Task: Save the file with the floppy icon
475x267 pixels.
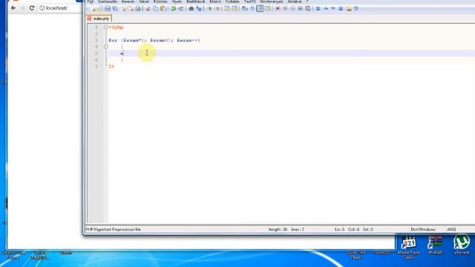Action: (x=108, y=9)
